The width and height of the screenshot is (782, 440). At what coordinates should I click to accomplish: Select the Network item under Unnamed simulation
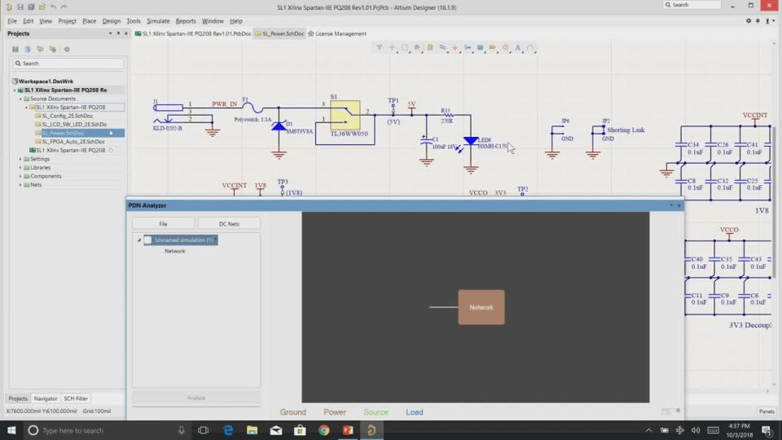pyautogui.click(x=174, y=251)
